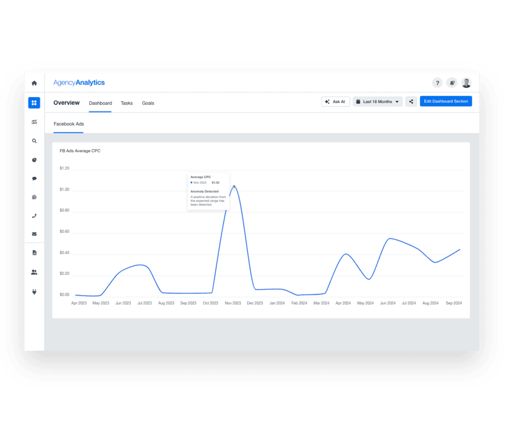
Task: Open the analytics chart icon in sidebar
Action: click(34, 122)
